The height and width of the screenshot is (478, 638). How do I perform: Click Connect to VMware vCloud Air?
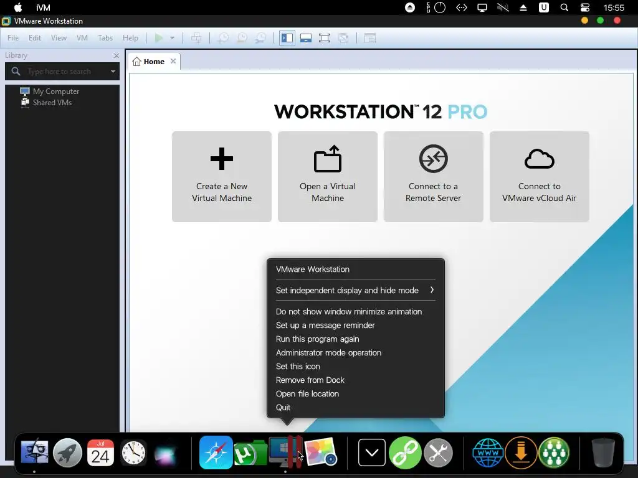click(539, 176)
